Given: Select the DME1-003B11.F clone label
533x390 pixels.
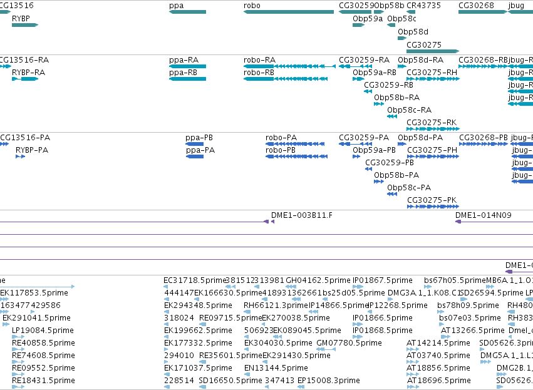Looking at the screenshot, I should point(302,215).
